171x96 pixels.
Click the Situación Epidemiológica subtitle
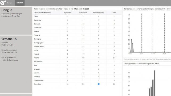[x=11, y=14]
